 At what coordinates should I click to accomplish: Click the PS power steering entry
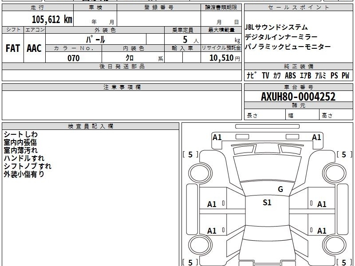pyautogui.click(x=334, y=75)
